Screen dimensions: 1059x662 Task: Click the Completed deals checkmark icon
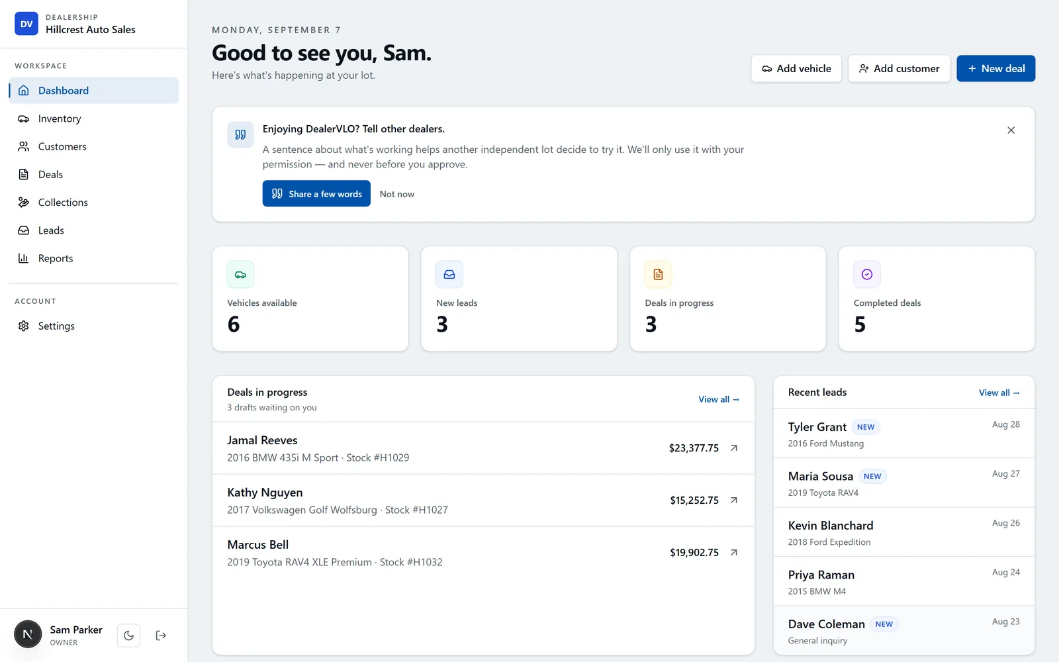(867, 275)
